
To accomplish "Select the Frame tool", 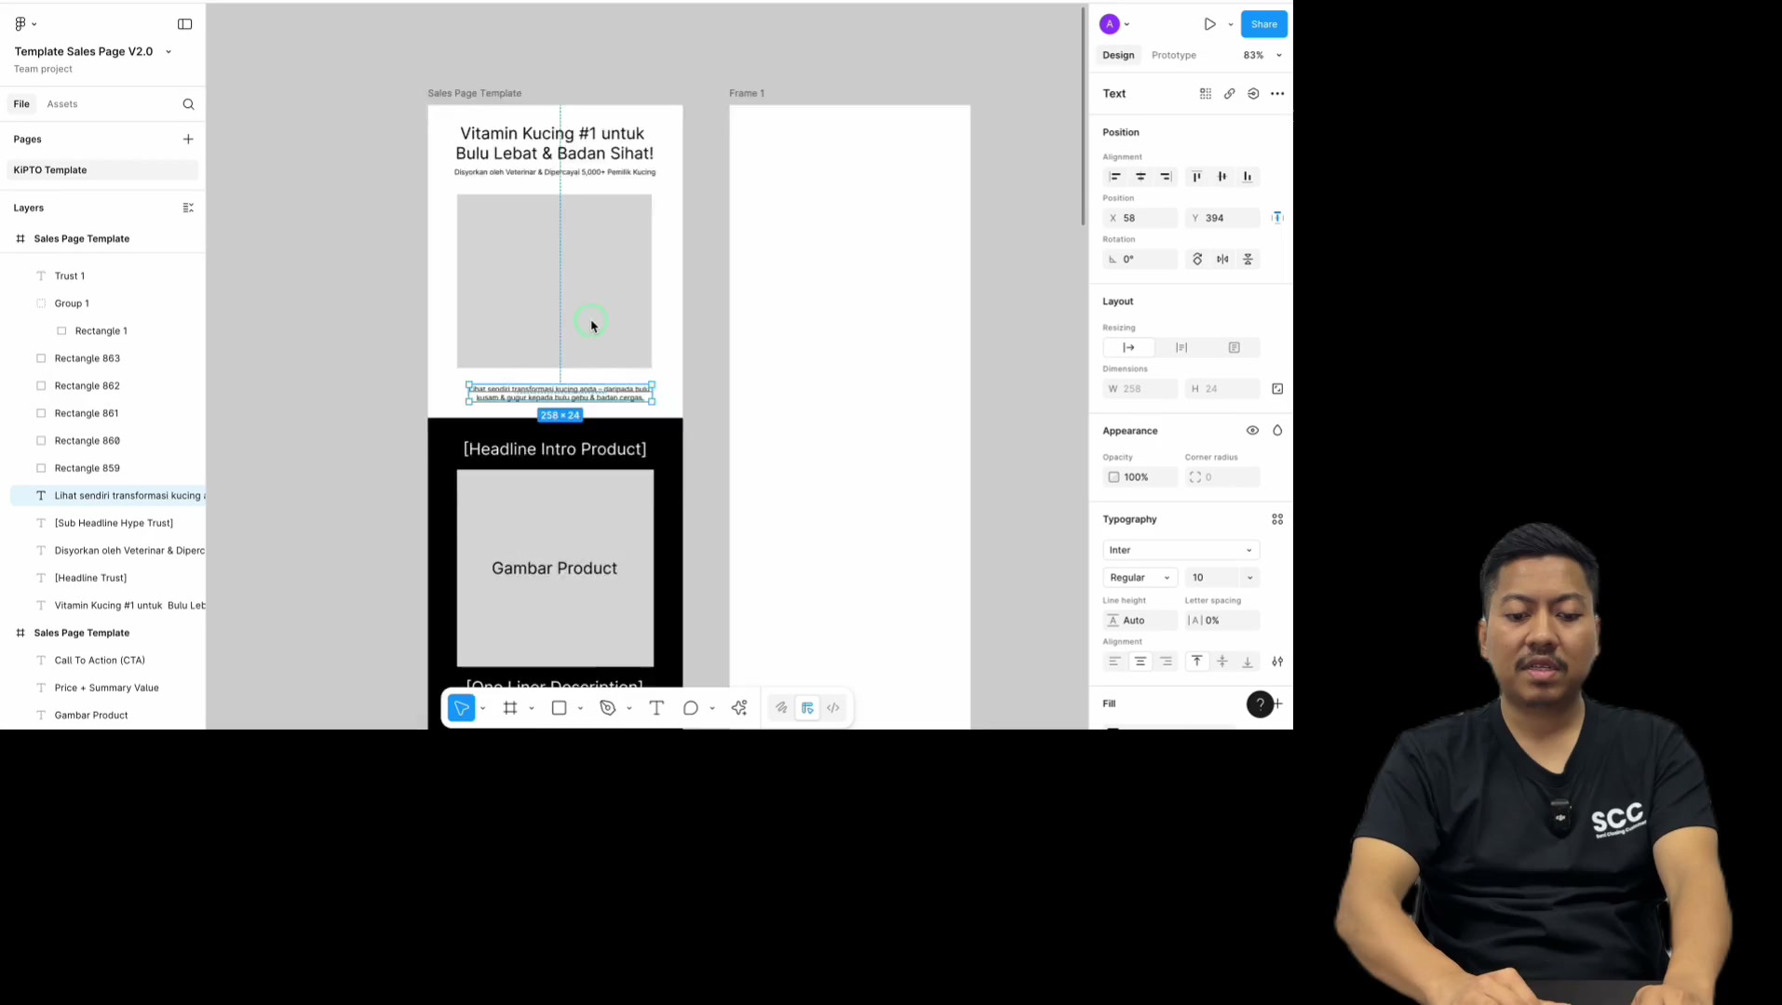I will [x=510, y=708].
